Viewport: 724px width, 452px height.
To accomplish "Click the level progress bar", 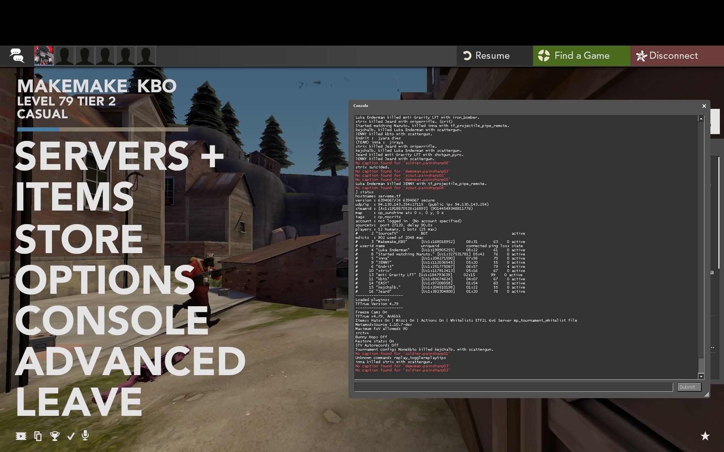I will click(x=103, y=129).
